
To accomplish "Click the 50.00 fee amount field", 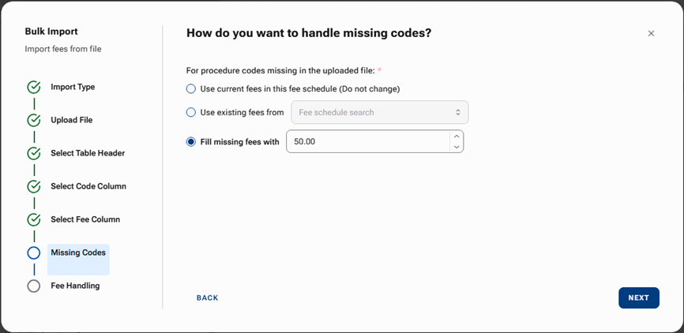I will coord(366,142).
